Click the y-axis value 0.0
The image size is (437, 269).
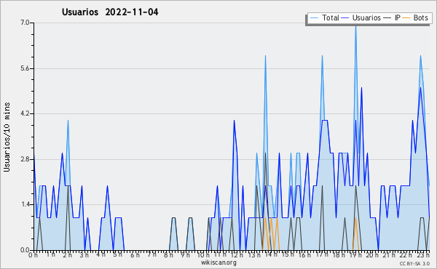tap(25, 250)
